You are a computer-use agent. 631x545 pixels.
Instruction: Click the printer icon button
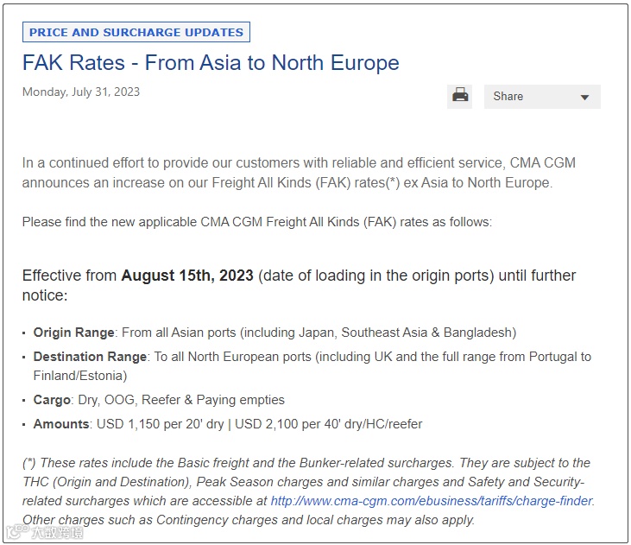pyautogui.click(x=459, y=96)
